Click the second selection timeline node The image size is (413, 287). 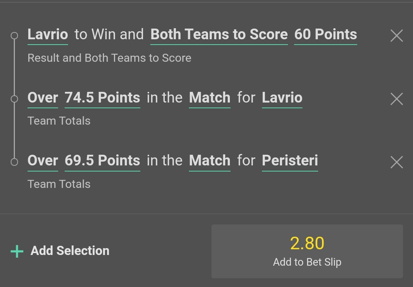[x=14, y=99]
